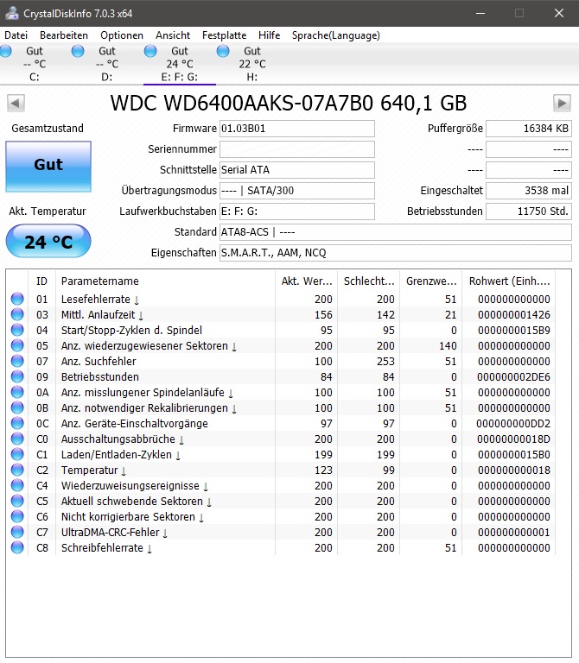This screenshot has height=663, width=579.
Task: Click the disk model title WDC WD6400AAKS-07A7B0
Action: coord(289,103)
